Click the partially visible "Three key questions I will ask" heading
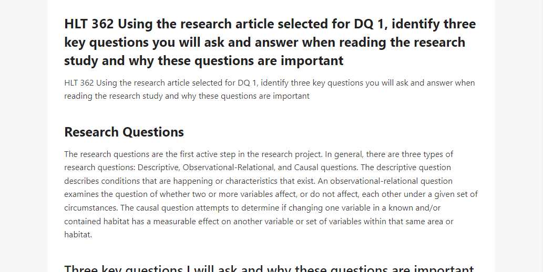543x272 pixels. click(x=269, y=268)
